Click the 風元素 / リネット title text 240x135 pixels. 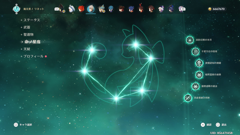click(33, 9)
